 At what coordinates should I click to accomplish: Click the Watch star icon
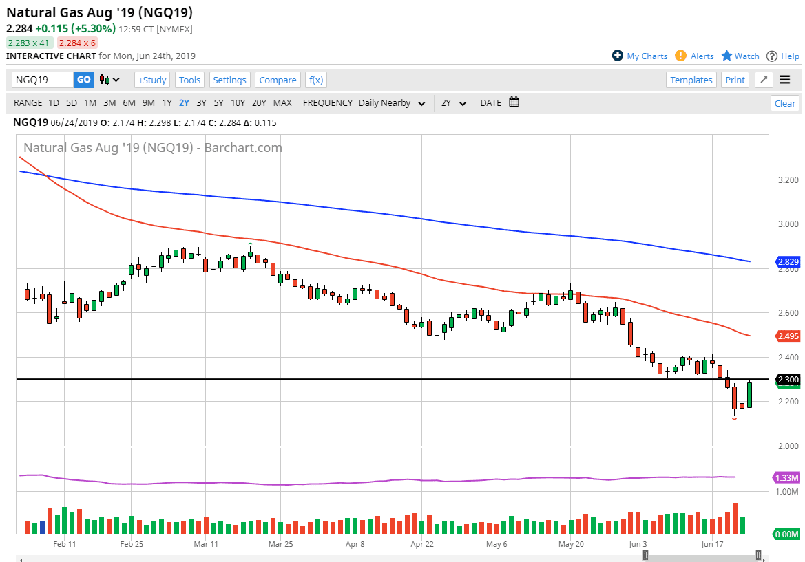726,56
